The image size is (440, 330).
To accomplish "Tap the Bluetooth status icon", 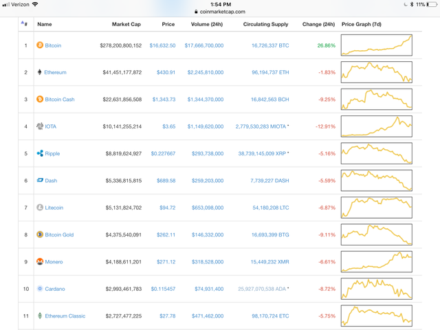I will pos(412,4).
